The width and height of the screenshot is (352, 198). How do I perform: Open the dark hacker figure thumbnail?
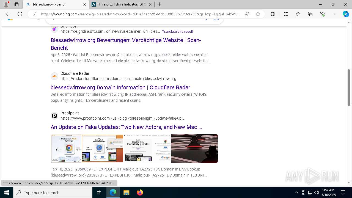pos(194,148)
